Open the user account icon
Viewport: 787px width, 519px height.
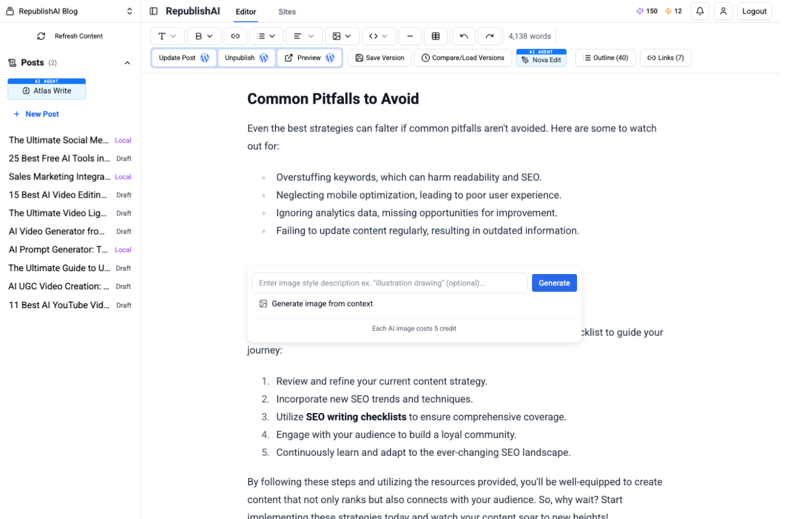pos(723,11)
